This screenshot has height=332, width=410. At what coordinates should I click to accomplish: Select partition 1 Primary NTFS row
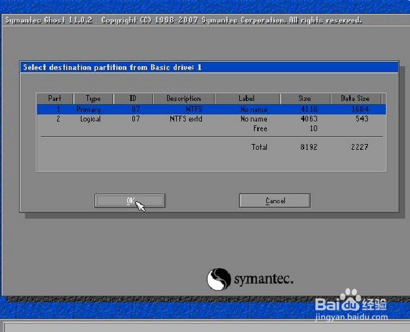(x=211, y=109)
